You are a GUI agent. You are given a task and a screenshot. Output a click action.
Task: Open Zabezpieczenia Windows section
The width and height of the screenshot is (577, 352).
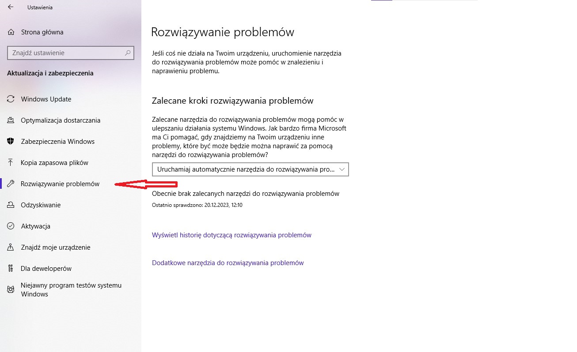pos(57,141)
